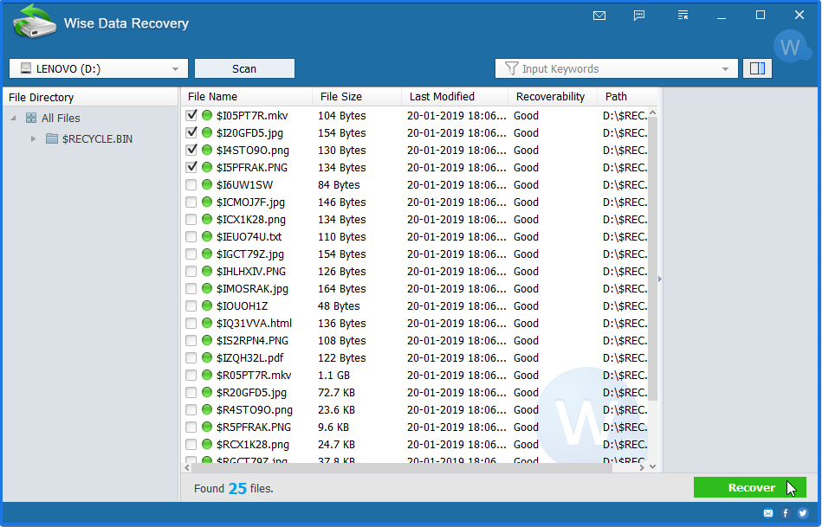Click the email envelope icon in title bar
This screenshot has height=527, width=822.
[x=599, y=16]
